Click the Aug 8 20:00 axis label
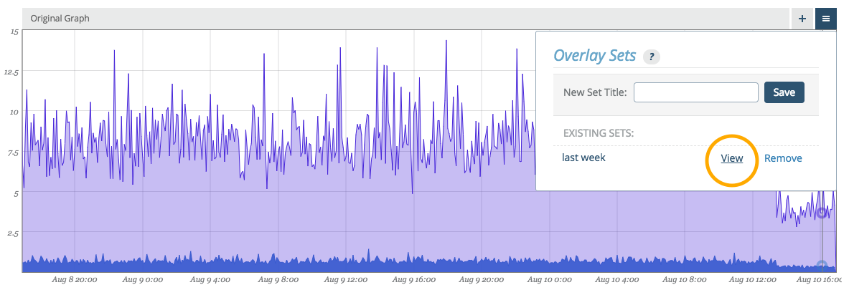The width and height of the screenshot is (849, 300). pos(74,280)
